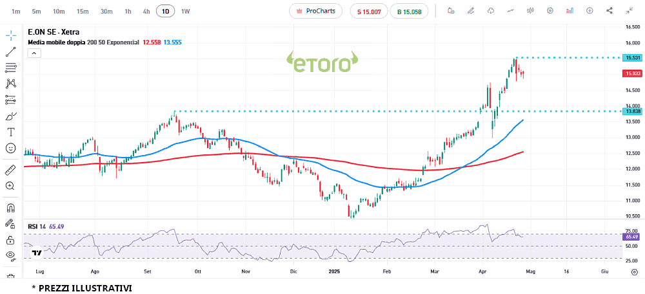Click the 2025 label on time axis
This screenshot has height=294, width=645.
coord(334,271)
